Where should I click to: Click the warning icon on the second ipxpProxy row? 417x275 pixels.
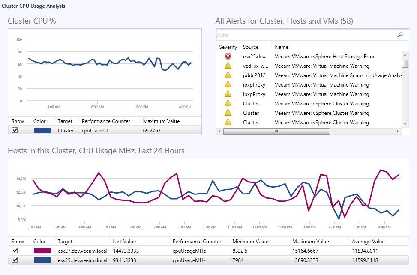[x=228, y=94]
